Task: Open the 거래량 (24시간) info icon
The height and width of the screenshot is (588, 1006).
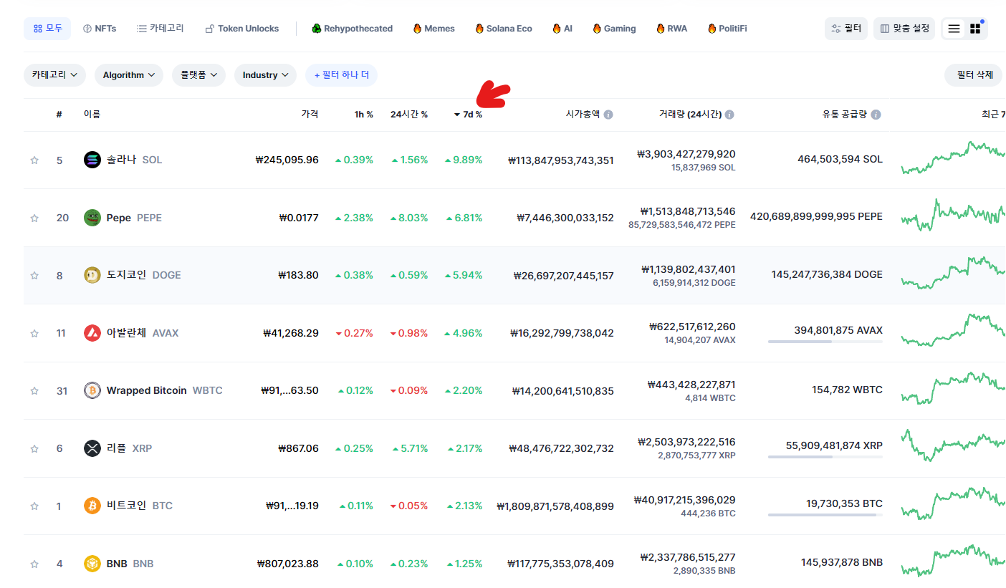Action: click(729, 115)
